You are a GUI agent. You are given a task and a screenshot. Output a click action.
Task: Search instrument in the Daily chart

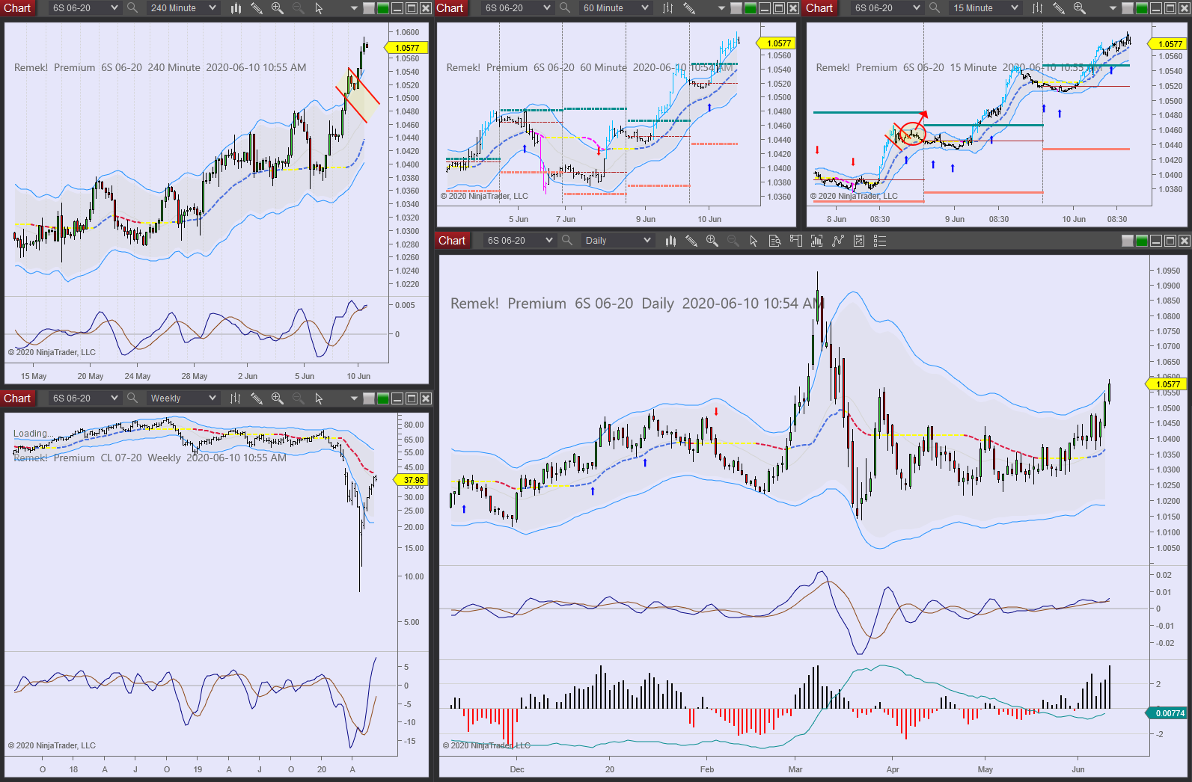tap(567, 241)
